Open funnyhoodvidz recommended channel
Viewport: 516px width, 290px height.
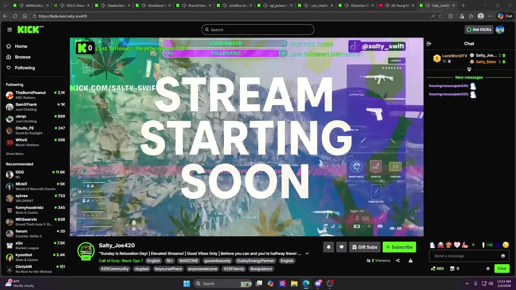point(35,210)
